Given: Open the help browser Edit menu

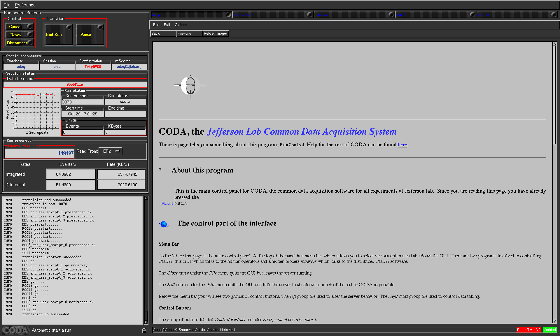Looking at the screenshot, I should (x=167, y=25).
